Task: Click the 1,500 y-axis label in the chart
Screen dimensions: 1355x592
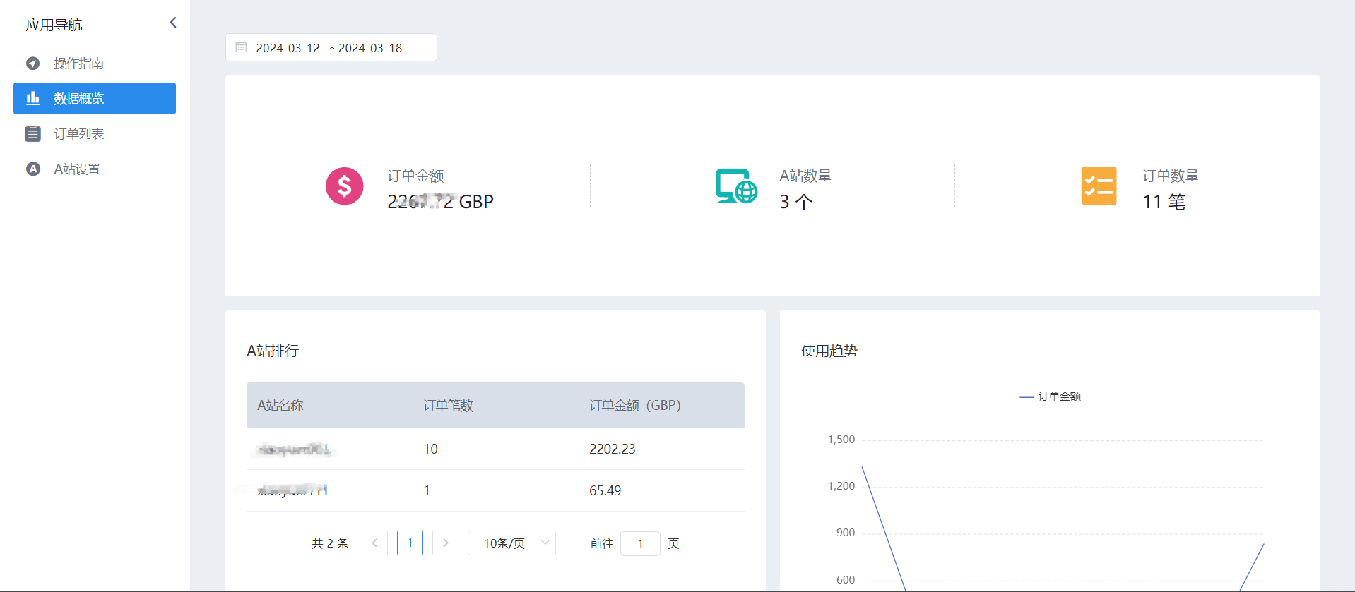Action: [x=841, y=440]
